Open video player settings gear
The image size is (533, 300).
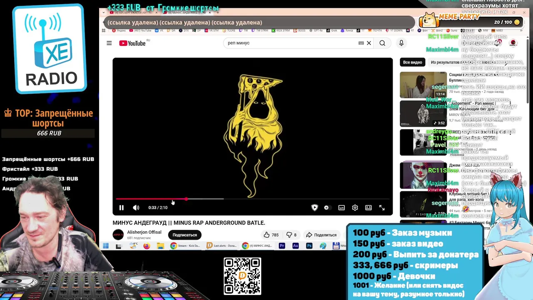pyautogui.click(x=355, y=207)
